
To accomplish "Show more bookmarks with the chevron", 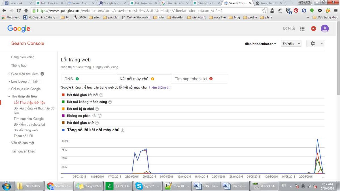I will click(x=308, y=17).
